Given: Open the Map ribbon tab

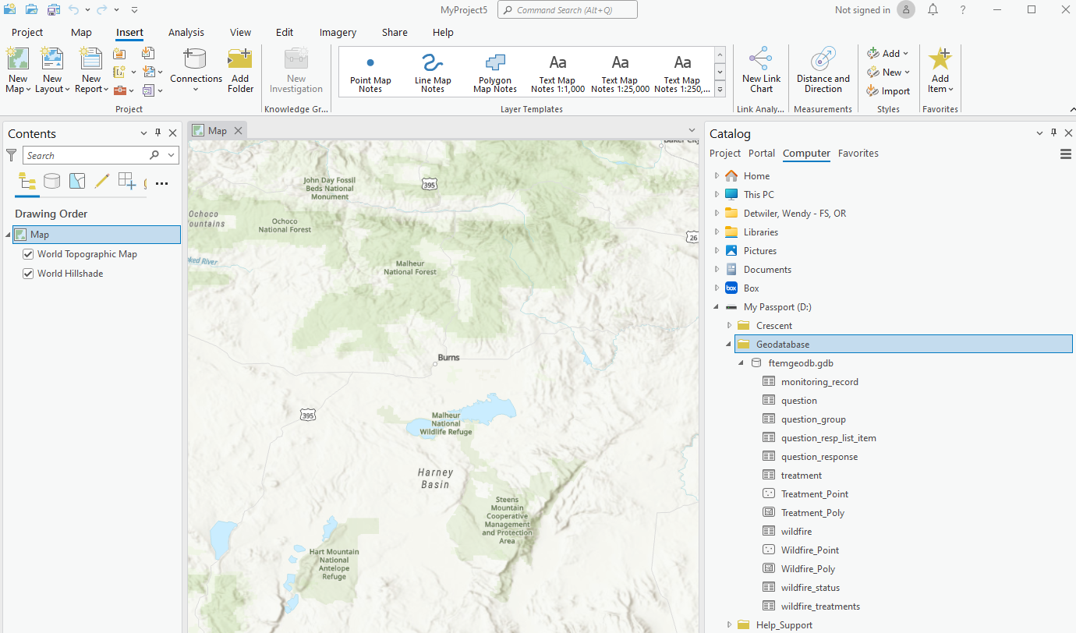Looking at the screenshot, I should click(x=81, y=33).
